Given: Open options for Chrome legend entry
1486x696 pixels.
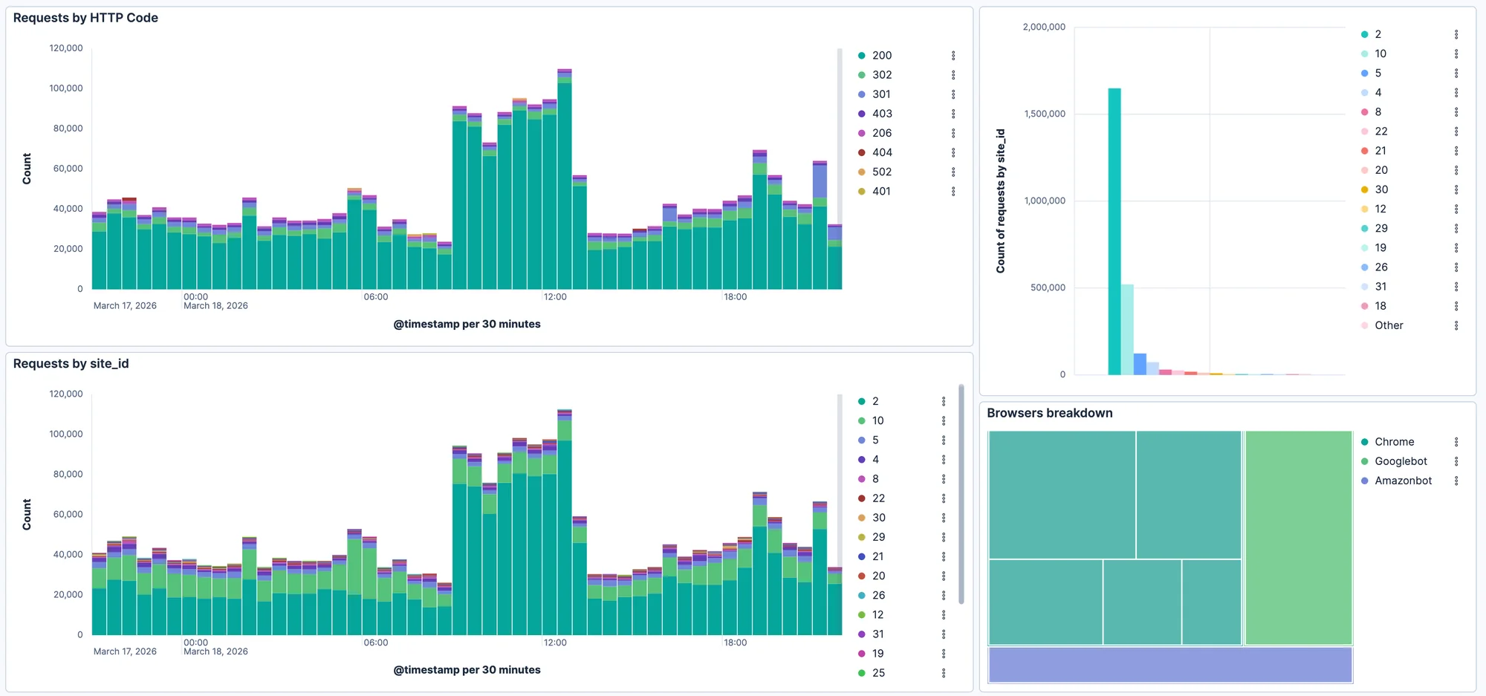Looking at the screenshot, I should (x=1456, y=442).
